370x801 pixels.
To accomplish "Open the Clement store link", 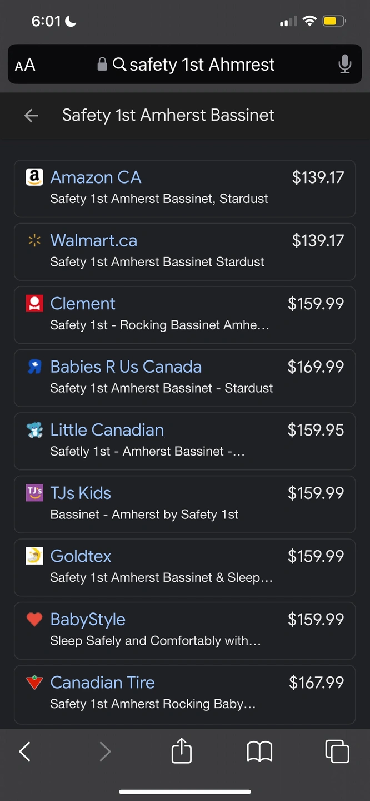I will point(83,304).
